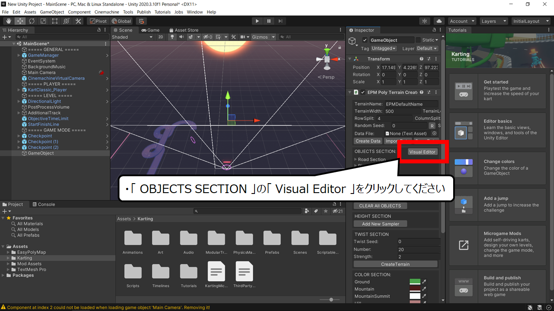Screen dimensions: 554x311
Task: Select the Rotate tool
Action: [x=32, y=21]
